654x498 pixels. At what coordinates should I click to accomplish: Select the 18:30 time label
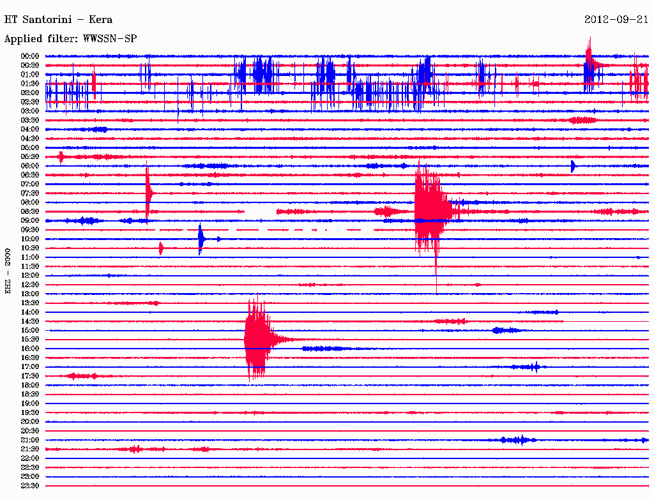(30, 394)
